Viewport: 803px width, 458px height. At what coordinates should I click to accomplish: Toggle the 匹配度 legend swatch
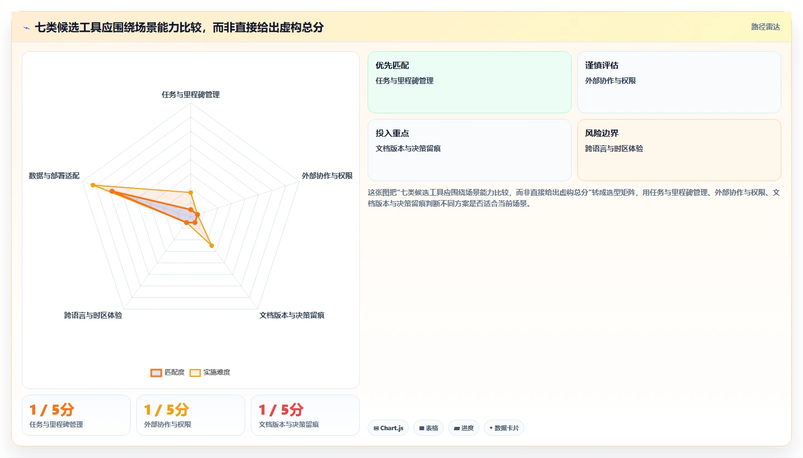[x=156, y=372]
